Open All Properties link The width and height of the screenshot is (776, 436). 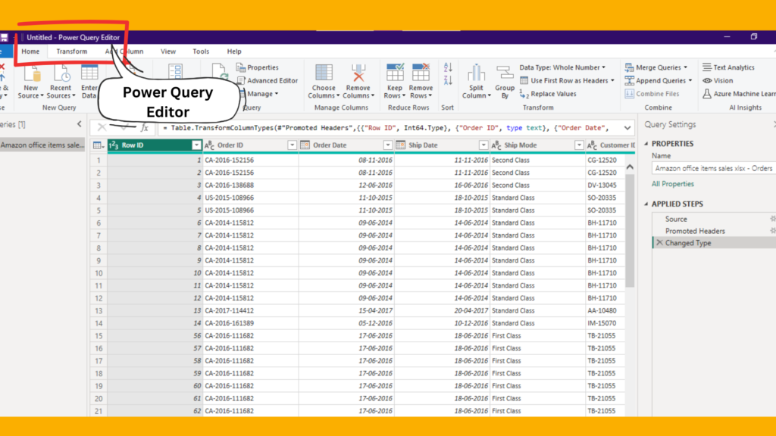(673, 184)
